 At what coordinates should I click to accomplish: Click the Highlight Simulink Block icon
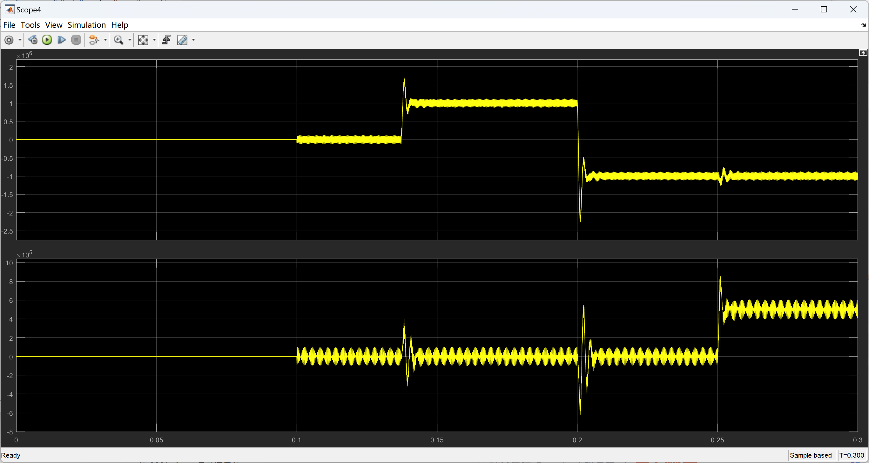[94, 40]
